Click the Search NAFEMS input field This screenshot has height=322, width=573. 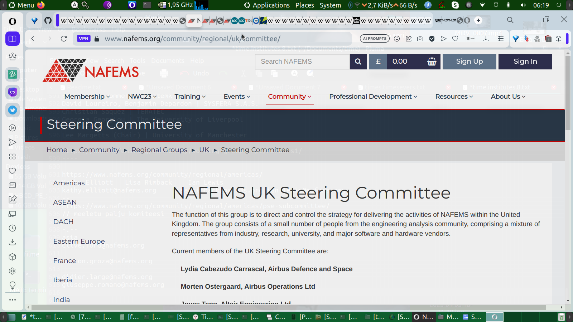point(303,62)
